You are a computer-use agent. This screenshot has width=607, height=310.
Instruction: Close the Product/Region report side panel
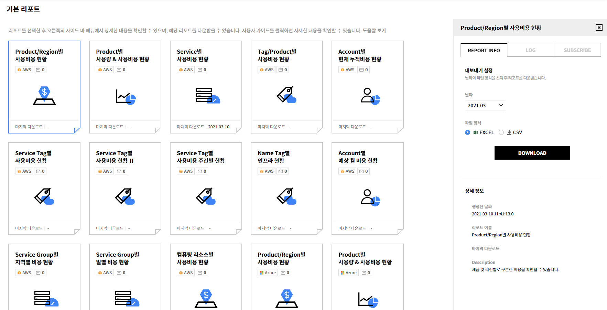(599, 28)
